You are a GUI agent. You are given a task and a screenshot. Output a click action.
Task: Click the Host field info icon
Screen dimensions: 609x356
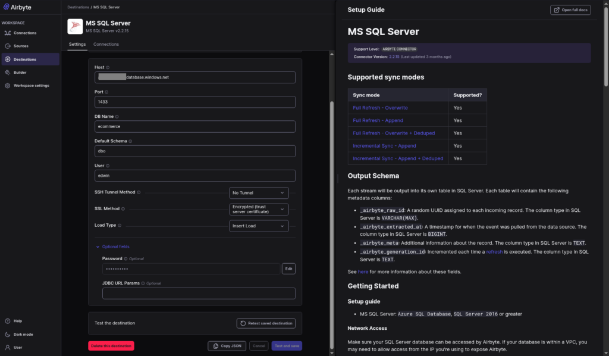point(108,67)
